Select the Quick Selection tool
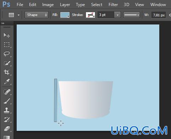This screenshot has height=139, width=171. tap(7, 63)
